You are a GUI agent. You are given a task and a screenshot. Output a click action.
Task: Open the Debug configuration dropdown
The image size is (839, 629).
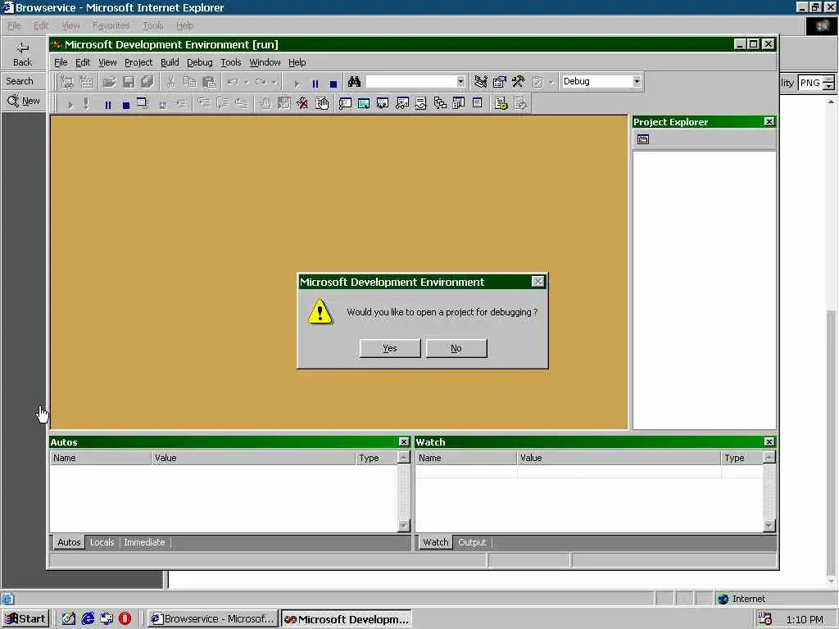click(636, 81)
